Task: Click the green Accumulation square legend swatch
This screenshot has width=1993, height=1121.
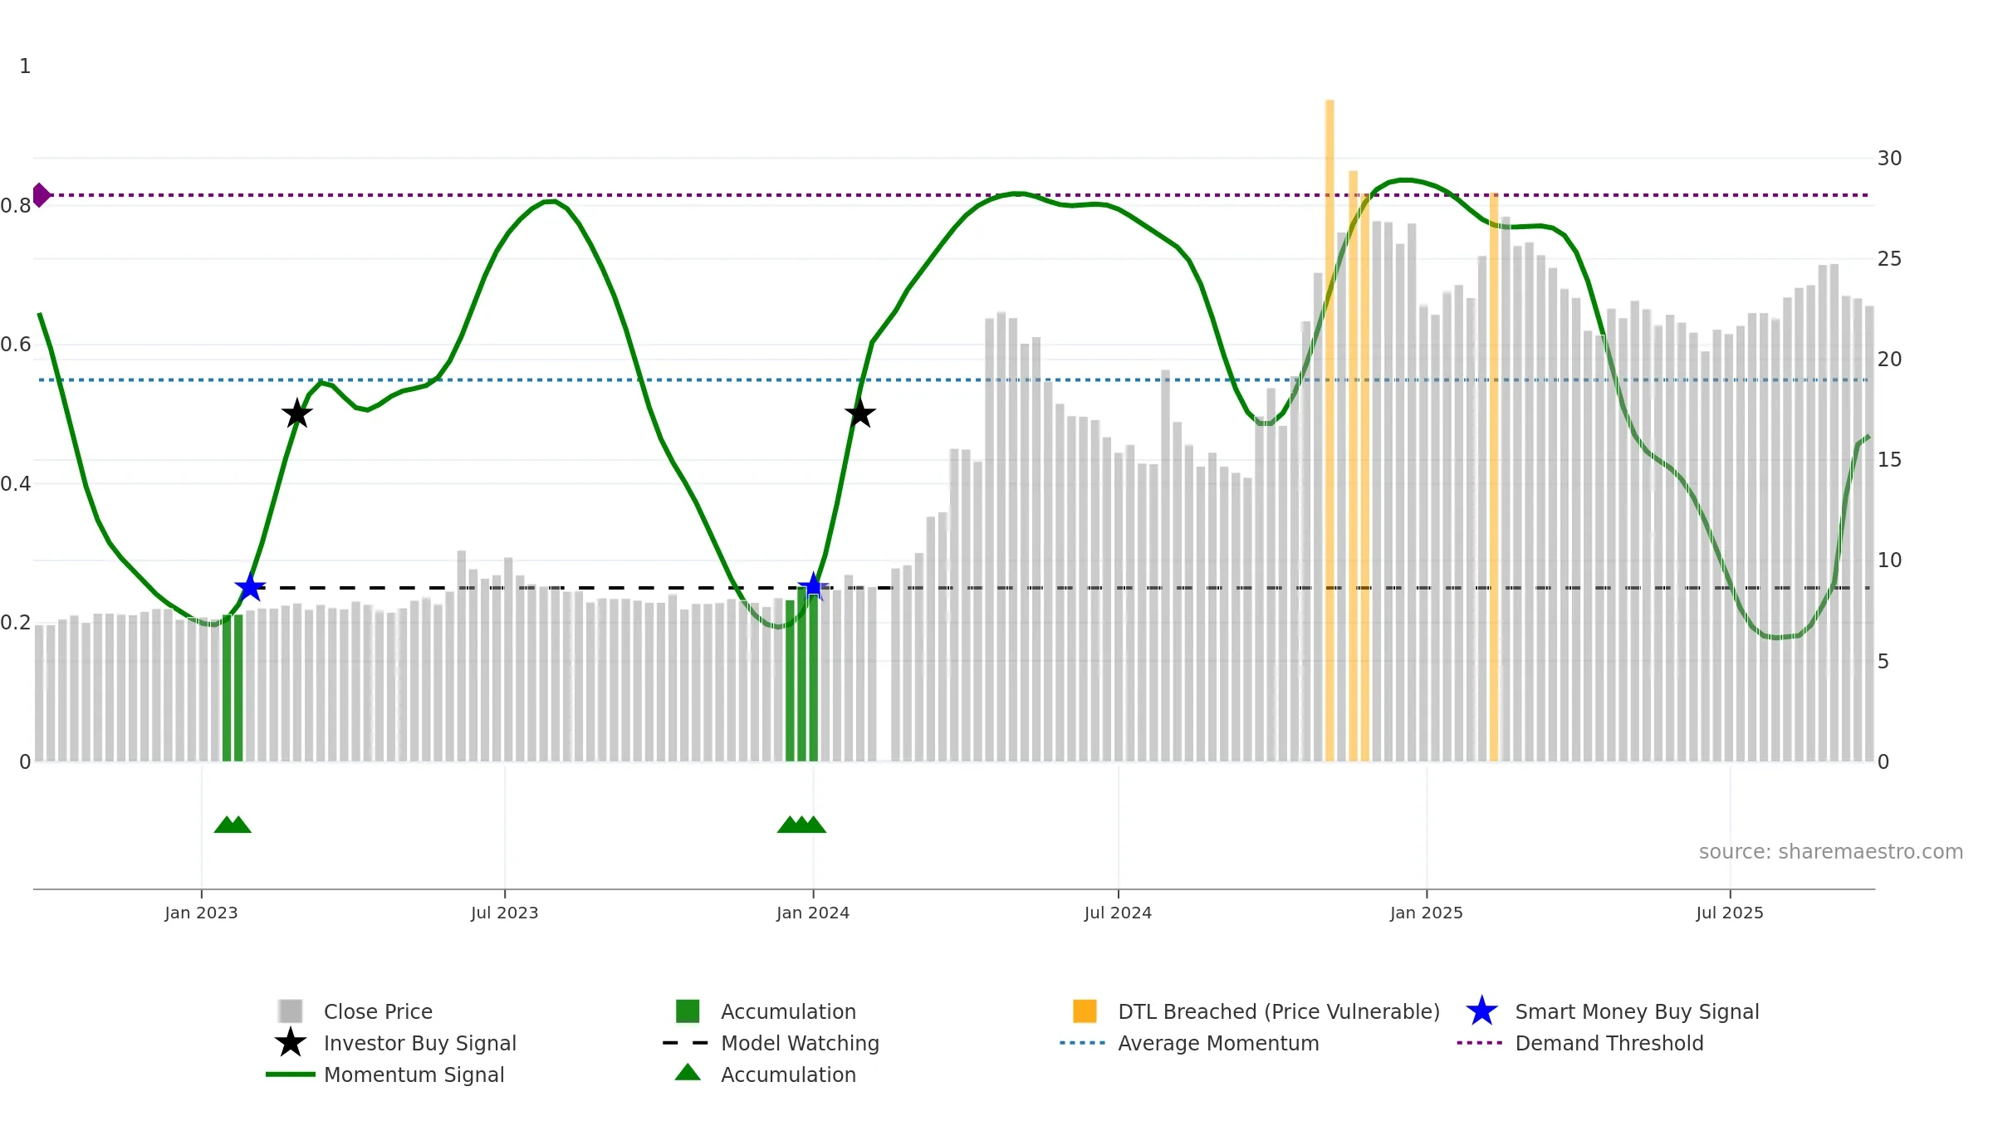Action: (688, 1011)
